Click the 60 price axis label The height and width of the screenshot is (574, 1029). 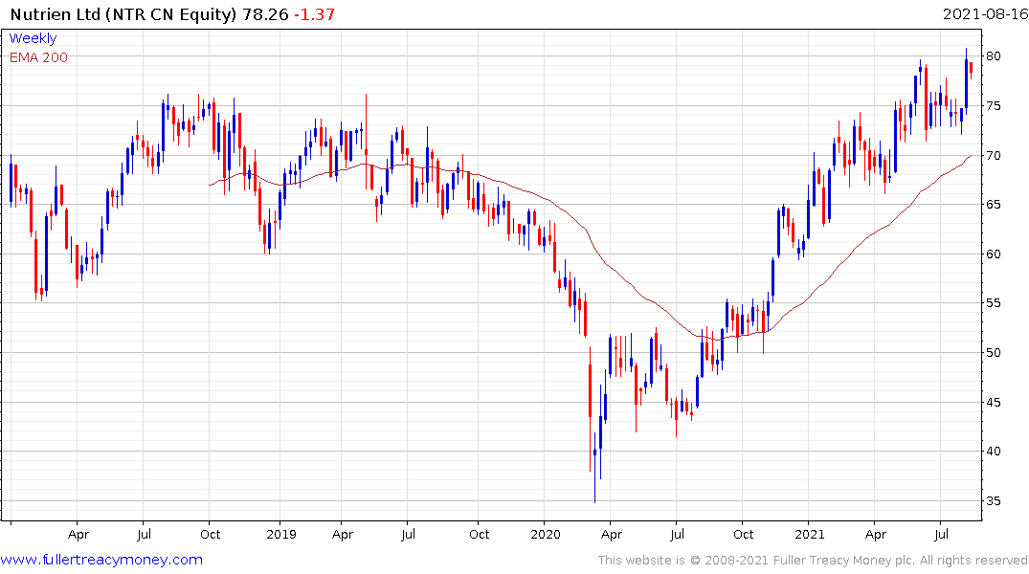[x=994, y=254]
